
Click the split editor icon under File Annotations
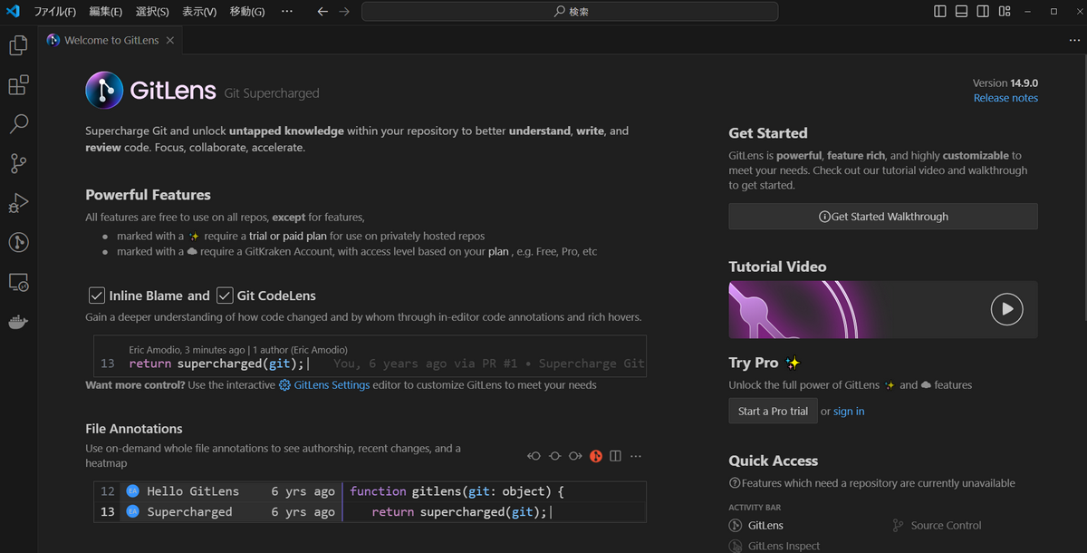616,456
